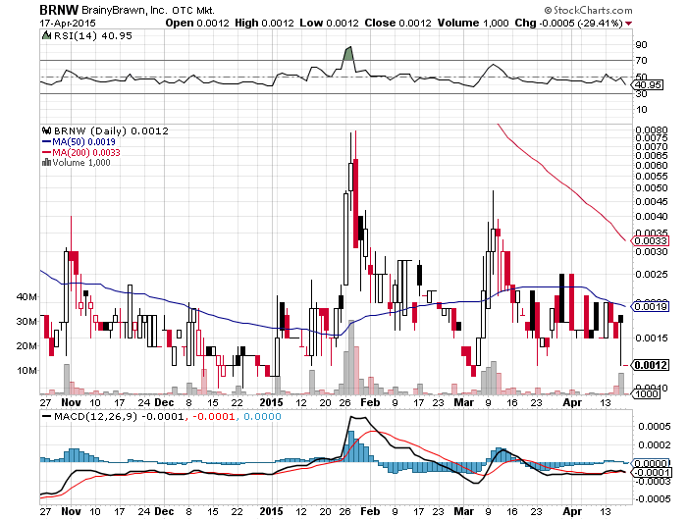Click the MA(200) 0.0033 legend text
This screenshot has width=687, height=520.
click(86, 152)
